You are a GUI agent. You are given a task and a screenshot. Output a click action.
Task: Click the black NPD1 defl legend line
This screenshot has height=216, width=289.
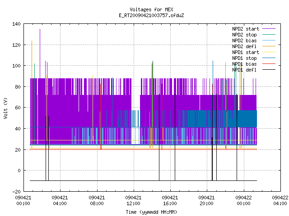click(x=269, y=70)
